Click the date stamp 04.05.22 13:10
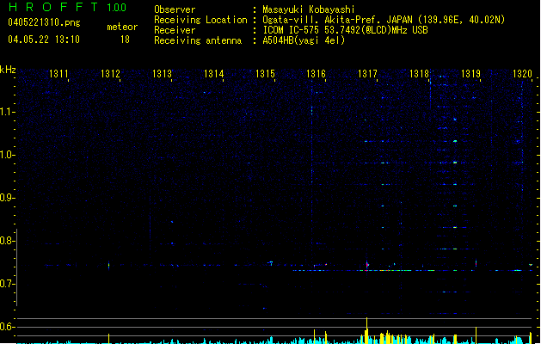541x344 pixels. tap(44, 40)
